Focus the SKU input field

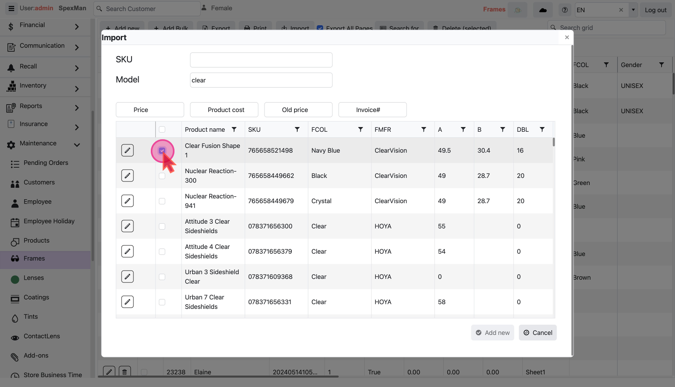coord(261,60)
